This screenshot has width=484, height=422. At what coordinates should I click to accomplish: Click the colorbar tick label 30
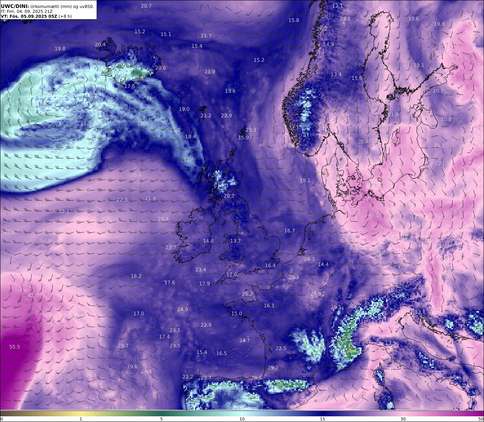(x=403, y=419)
